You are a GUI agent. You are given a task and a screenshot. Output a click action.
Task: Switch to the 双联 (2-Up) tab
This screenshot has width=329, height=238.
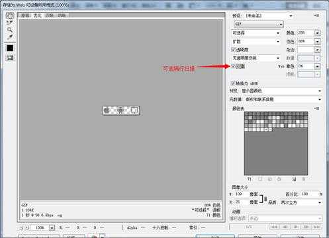(50, 15)
